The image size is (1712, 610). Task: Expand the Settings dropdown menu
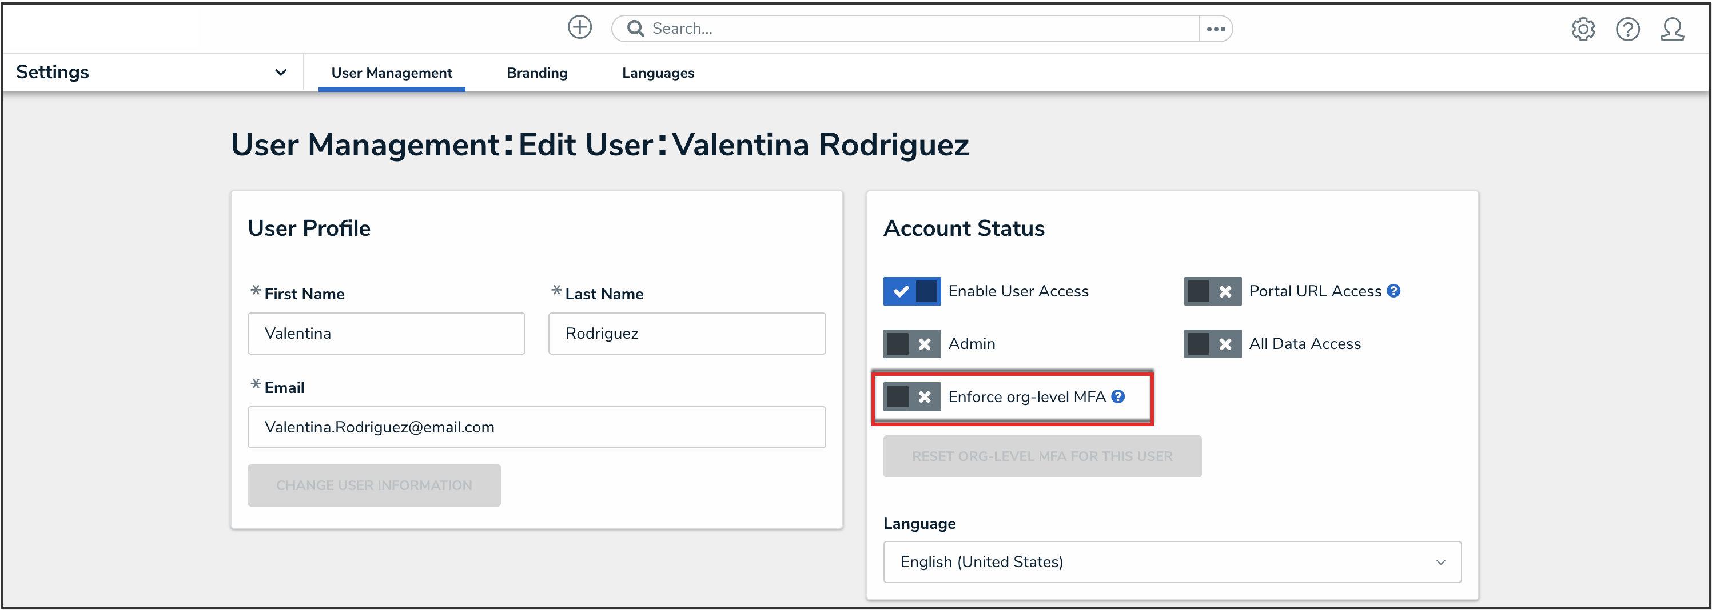(280, 73)
